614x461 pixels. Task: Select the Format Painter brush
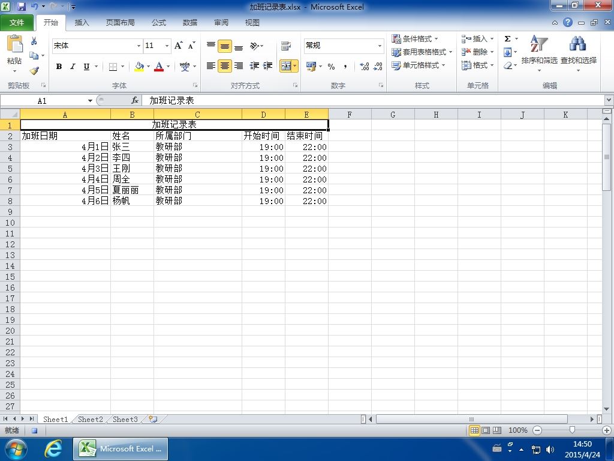coord(34,71)
